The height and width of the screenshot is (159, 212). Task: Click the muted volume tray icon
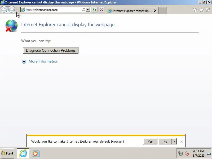click(187, 153)
